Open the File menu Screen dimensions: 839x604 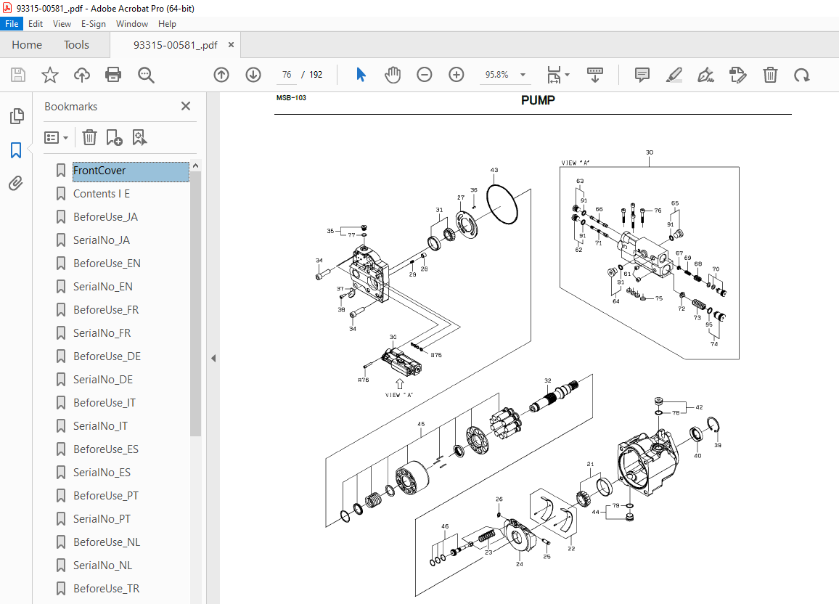coord(11,24)
